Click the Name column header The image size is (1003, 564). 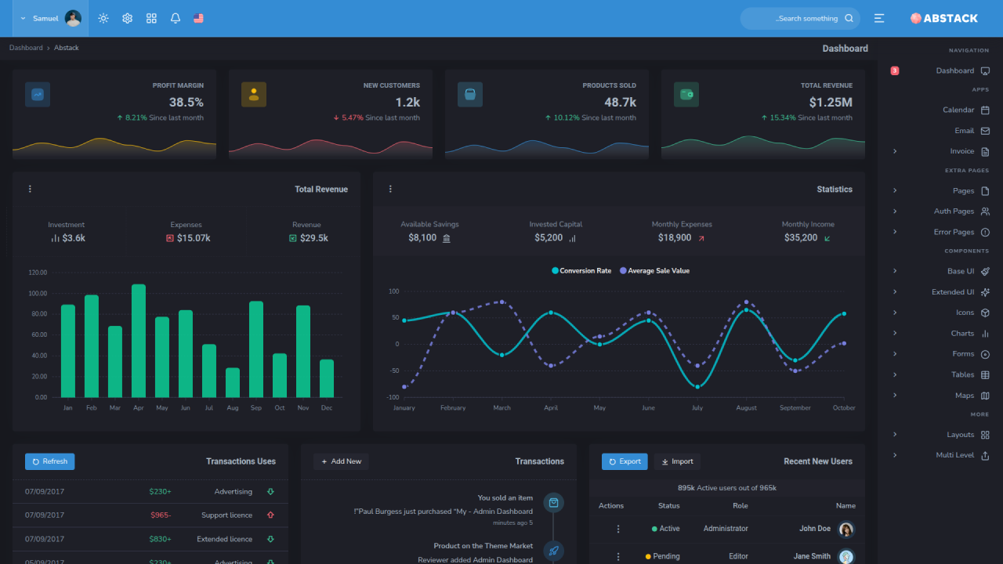point(845,506)
